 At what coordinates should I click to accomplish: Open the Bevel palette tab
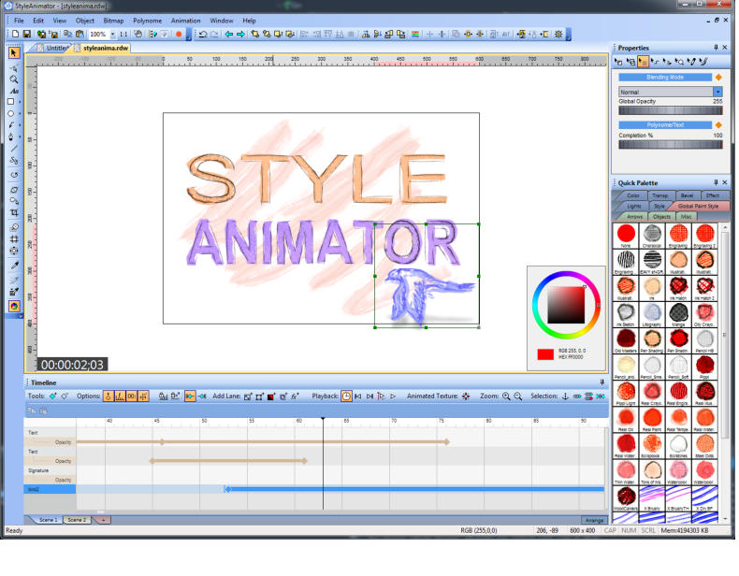687,195
